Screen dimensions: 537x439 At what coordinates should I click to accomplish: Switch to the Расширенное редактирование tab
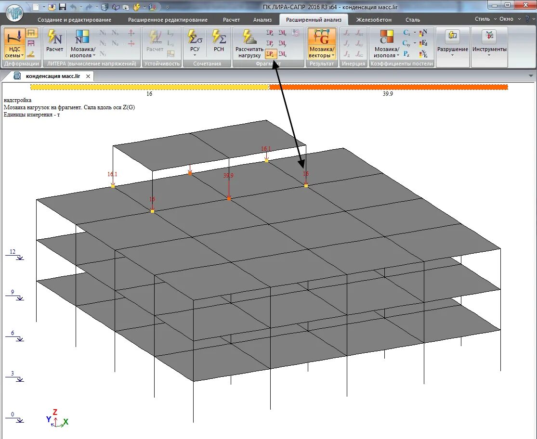tap(168, 20)
